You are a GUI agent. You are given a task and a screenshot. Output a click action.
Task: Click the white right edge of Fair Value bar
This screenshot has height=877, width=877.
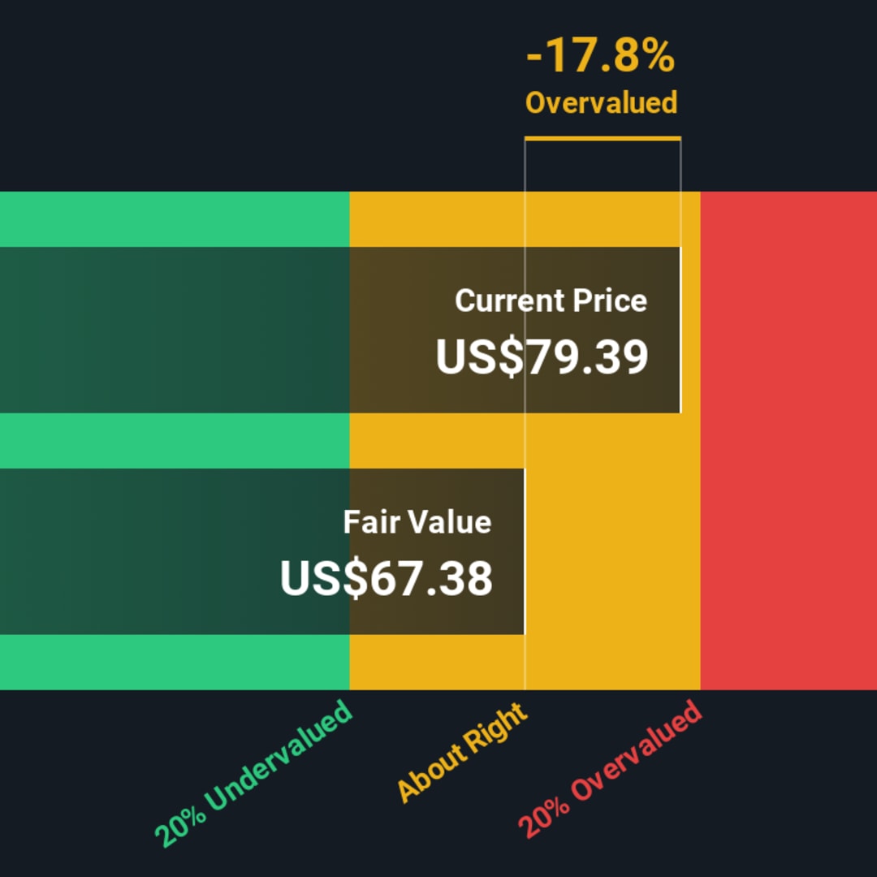point(524,551)
